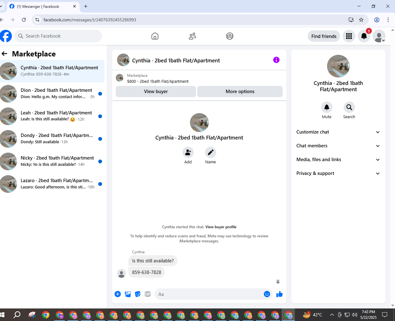The width and height of the screenshot is (395, 321).
Task: Search within the conversation via magnifier icon
Action: (x=349, y=107)
